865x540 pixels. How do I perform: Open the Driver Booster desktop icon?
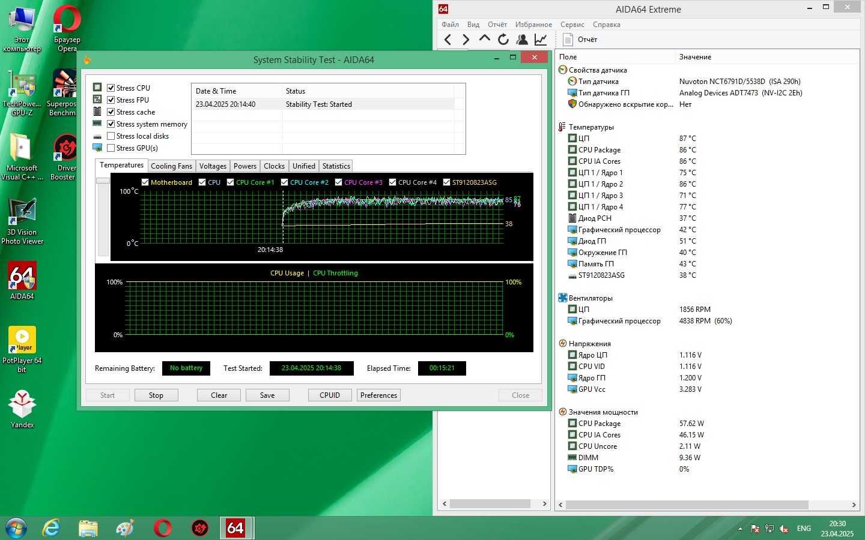(65, 157)
